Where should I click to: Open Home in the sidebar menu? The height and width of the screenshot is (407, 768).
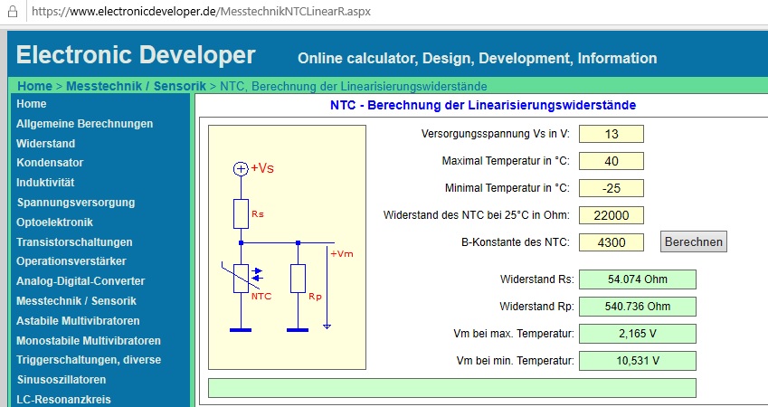32,104
